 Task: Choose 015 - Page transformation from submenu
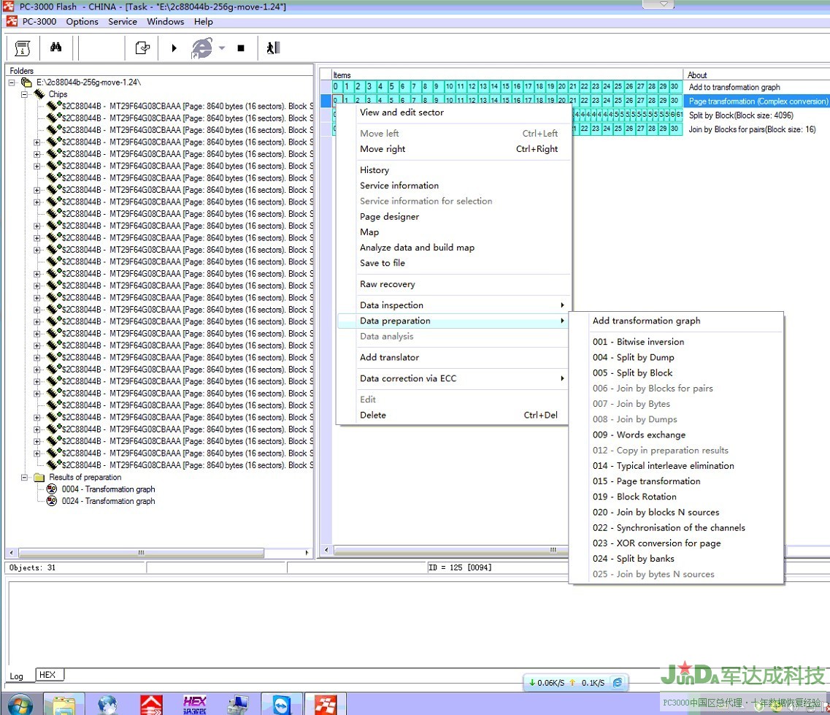point(646,481)
